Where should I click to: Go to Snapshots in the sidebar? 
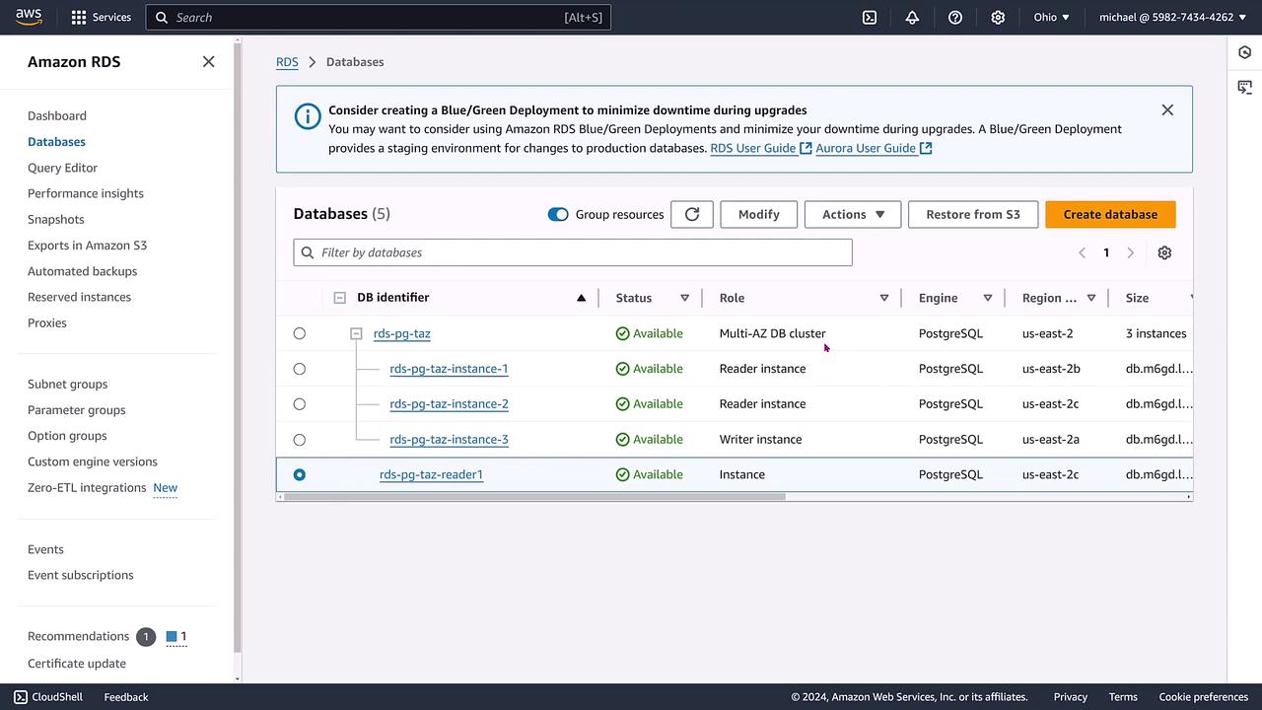coord(56,219)
